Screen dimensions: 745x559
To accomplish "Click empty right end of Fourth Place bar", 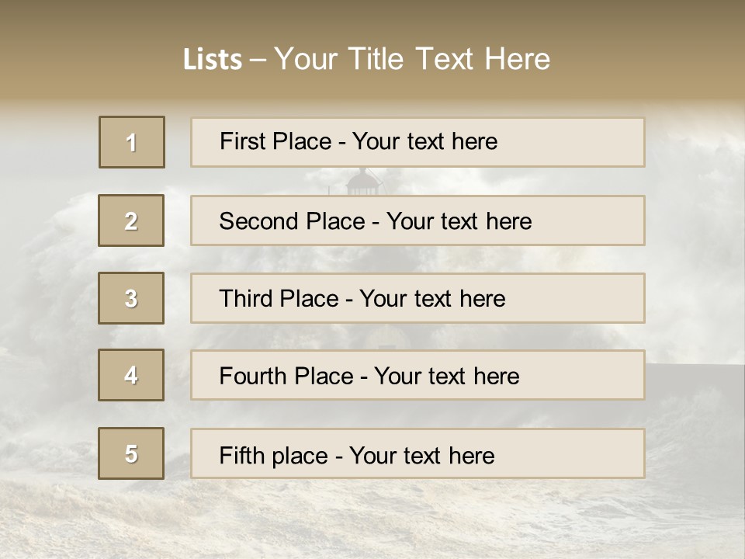I will [x=598, y=377].
